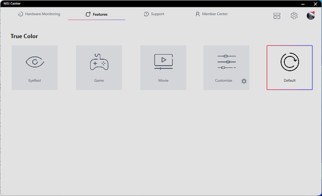Select the Customize color mode tile
Screen dimensions: 322x196
coord(226,67)
